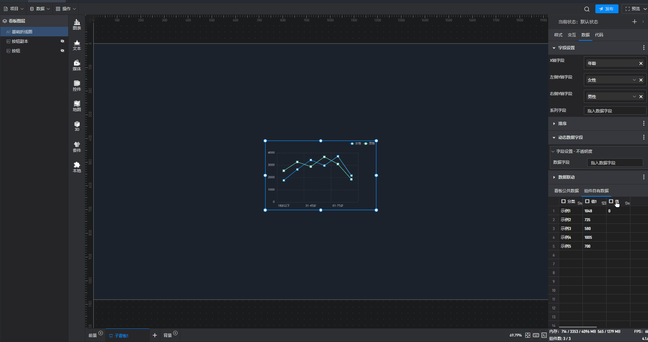The width and height of the screenshot is (648, 342).
Task: Toggle visibility of 按钮副本 layer
Action: click(x=62, y=41)
